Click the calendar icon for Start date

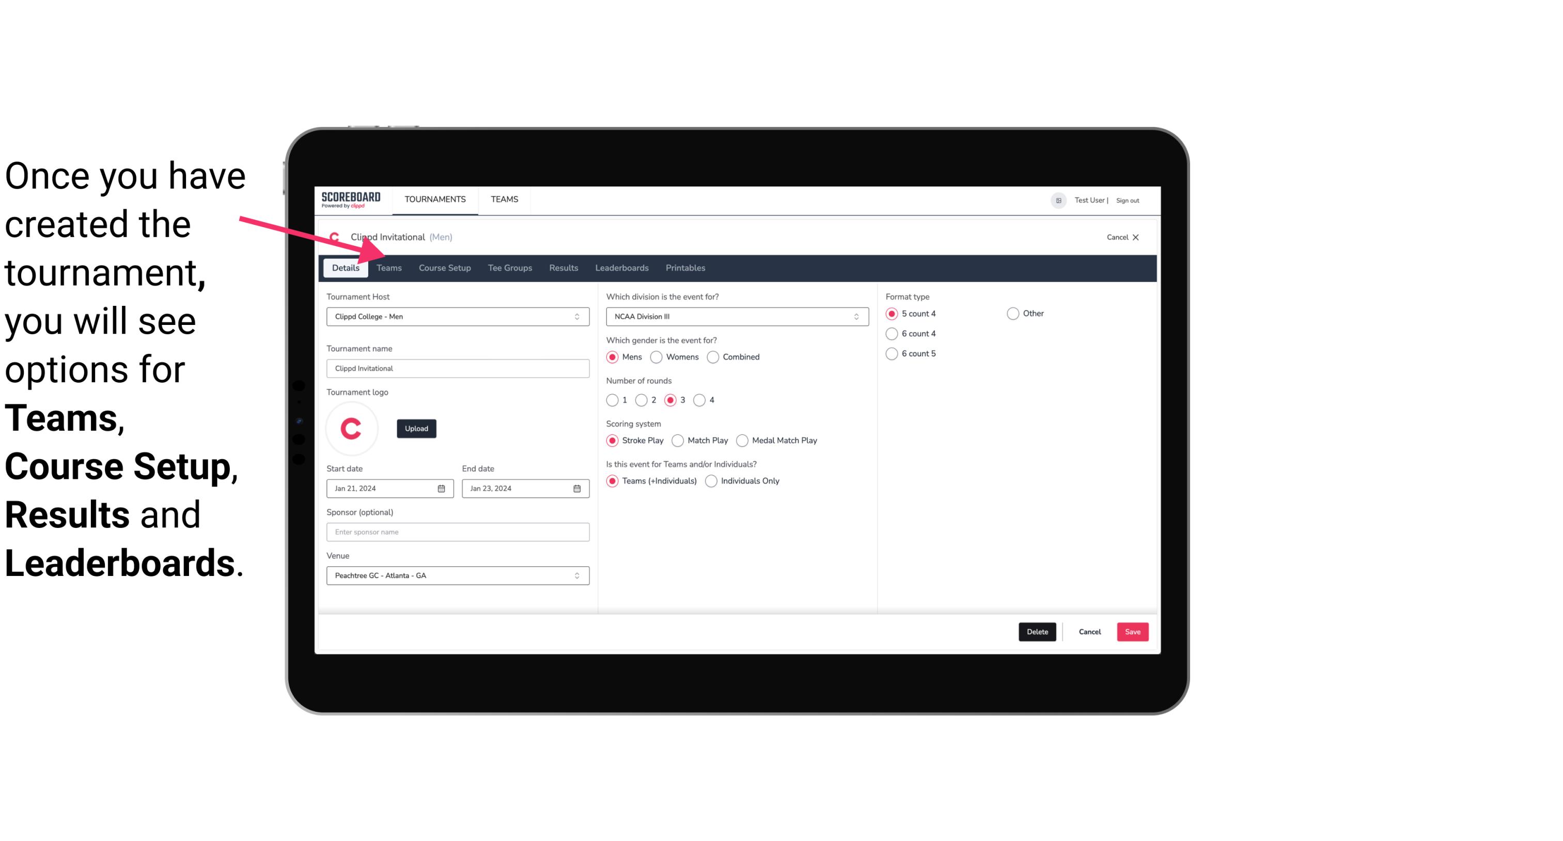[442, 488]
